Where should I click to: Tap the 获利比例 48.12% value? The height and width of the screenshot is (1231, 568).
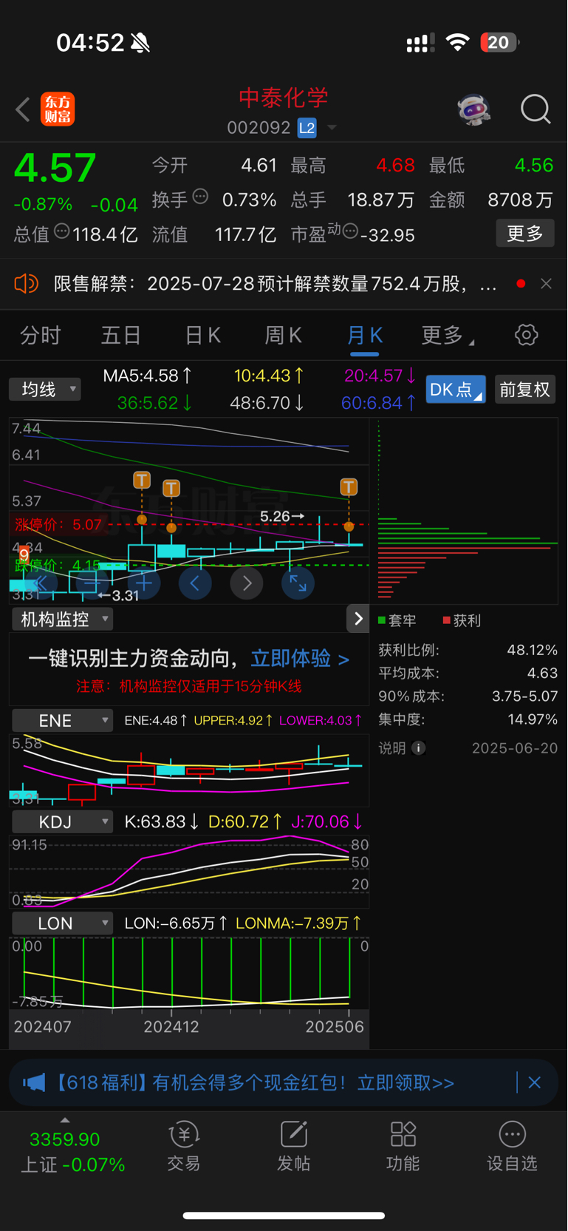[532, 651]
